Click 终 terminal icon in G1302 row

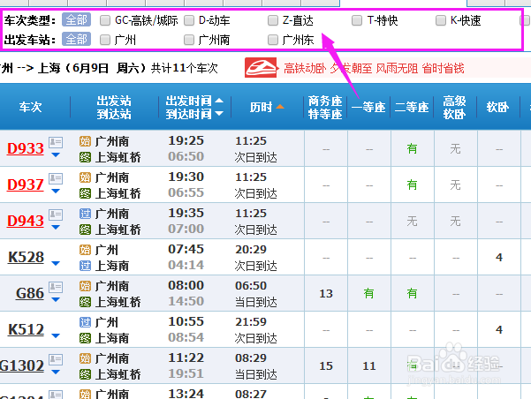[86, 374]
